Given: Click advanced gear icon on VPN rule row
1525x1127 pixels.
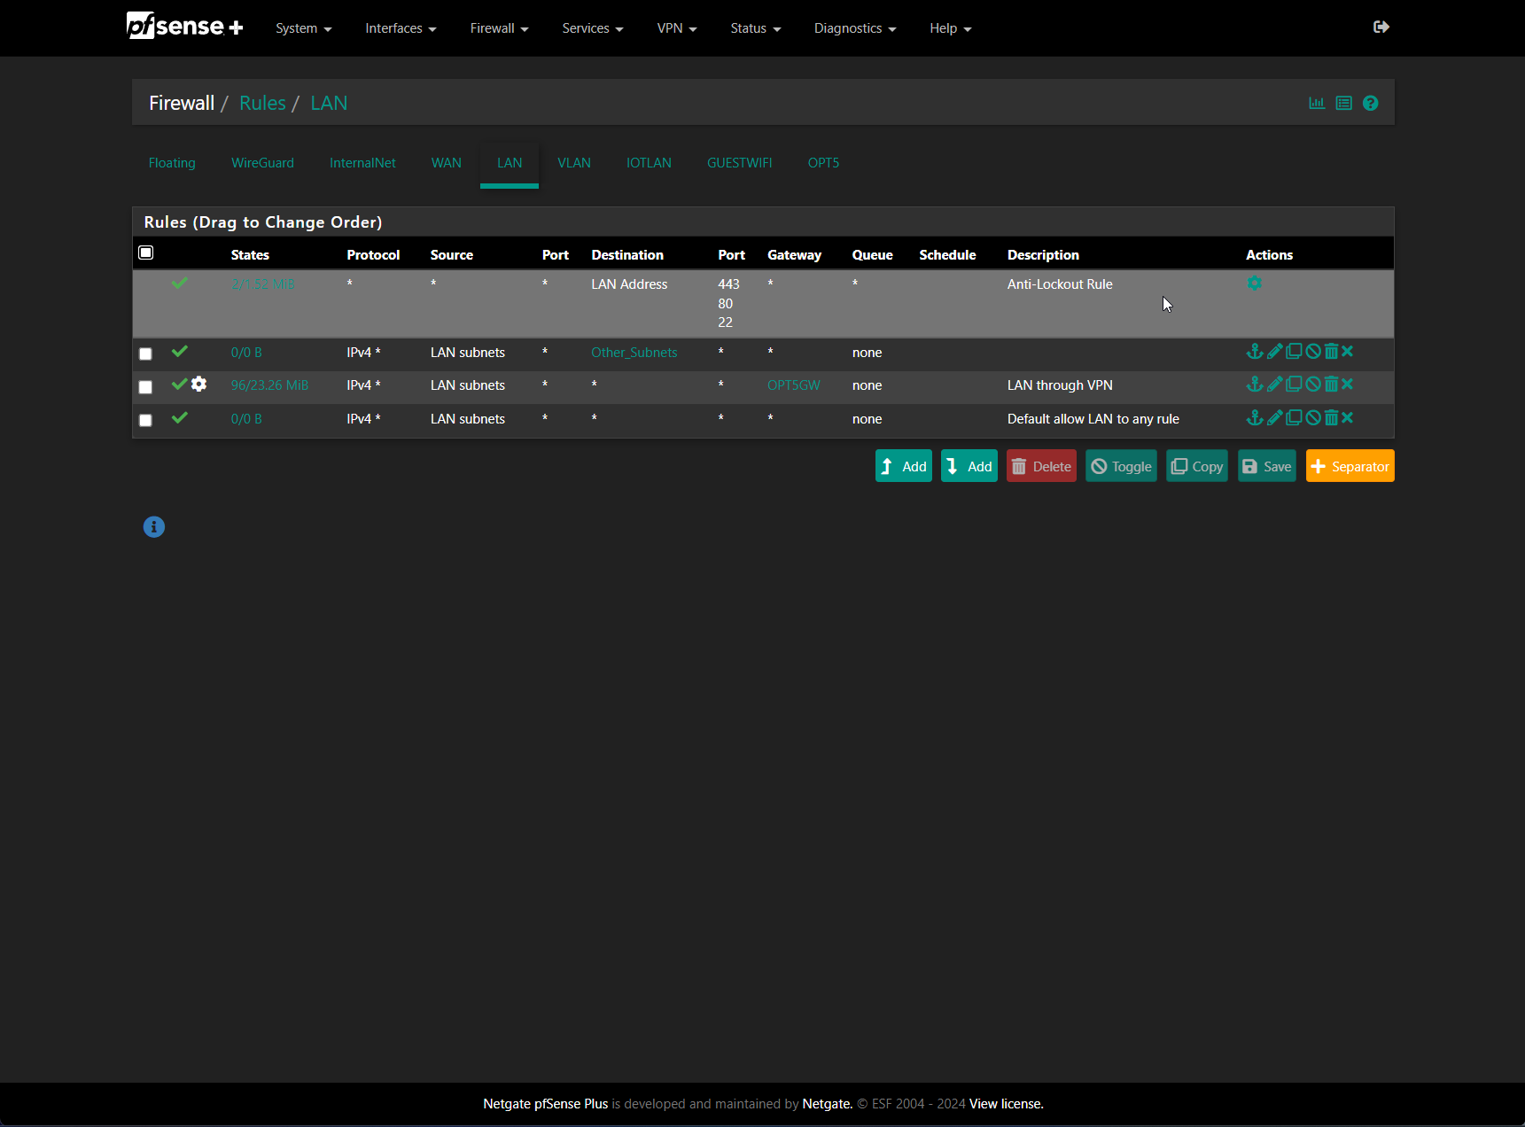Looking at the screenshot, I should (199, 385).
